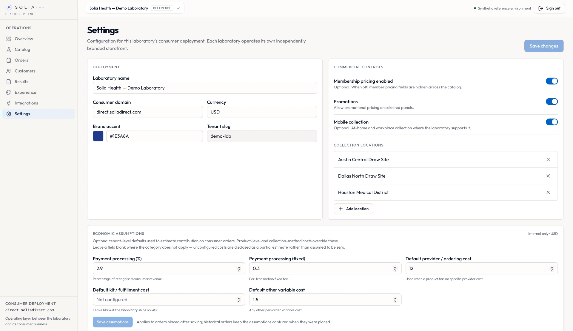Click the Results document icon
Viewport: 573px width, 331px height.
(x=9, y=82)
